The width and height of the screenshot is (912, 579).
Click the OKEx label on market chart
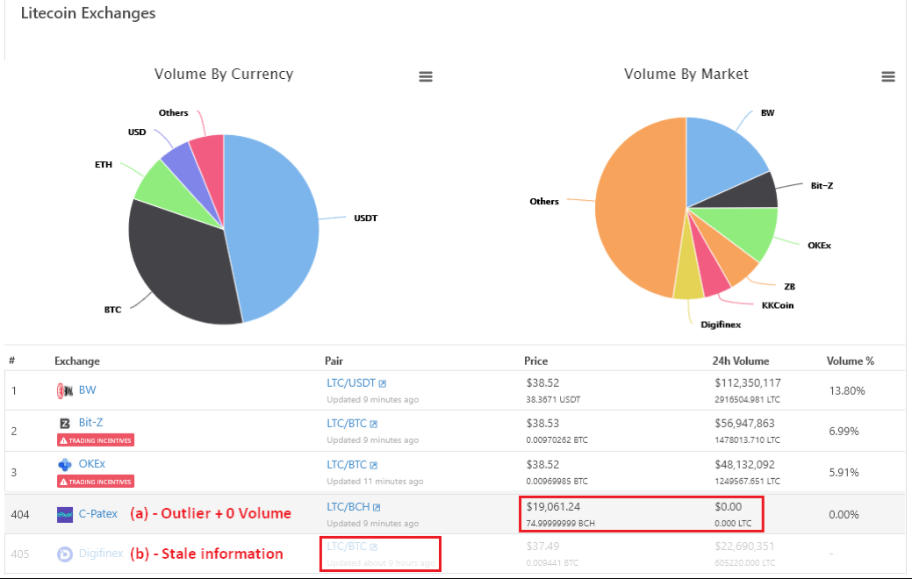point(820,246)
